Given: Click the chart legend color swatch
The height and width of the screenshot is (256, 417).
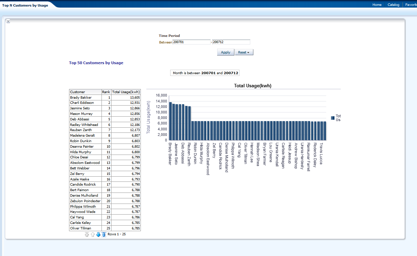Looking at the screenshot, I should tap(333, 118).
